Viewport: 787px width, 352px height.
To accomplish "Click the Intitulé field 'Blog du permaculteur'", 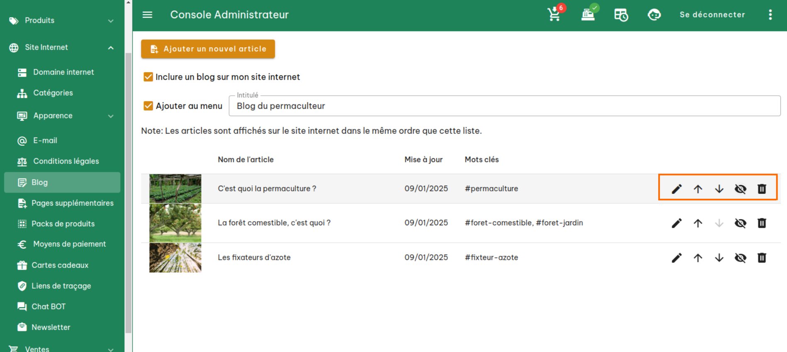I will 504,106.
